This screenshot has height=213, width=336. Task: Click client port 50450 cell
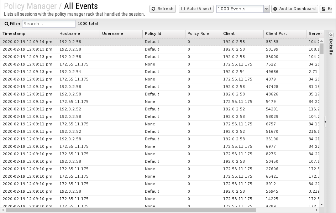(x=285, y=161)
